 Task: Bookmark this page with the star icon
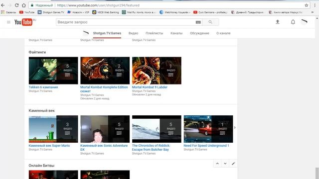pos(307,5)
